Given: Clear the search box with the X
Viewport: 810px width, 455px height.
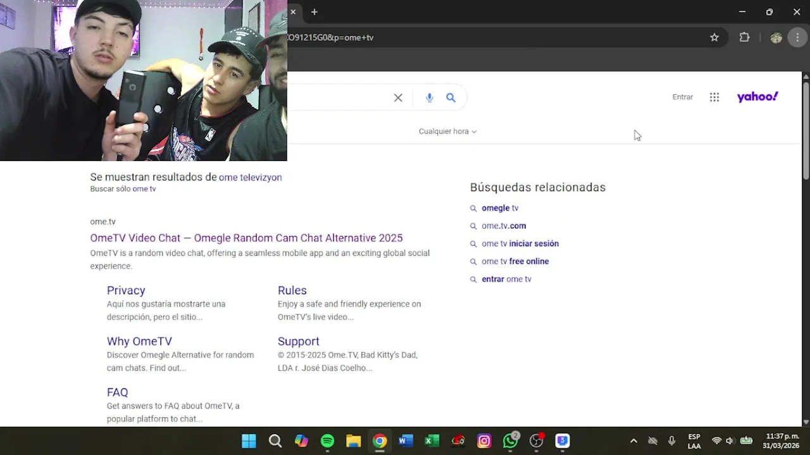Looking at the screenshot, I should [x=398, y=97].
